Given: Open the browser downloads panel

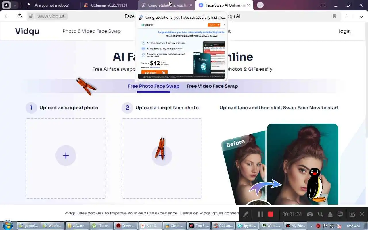Looking at the screenshot, I should pyautogui.click(x=361, y=16).
